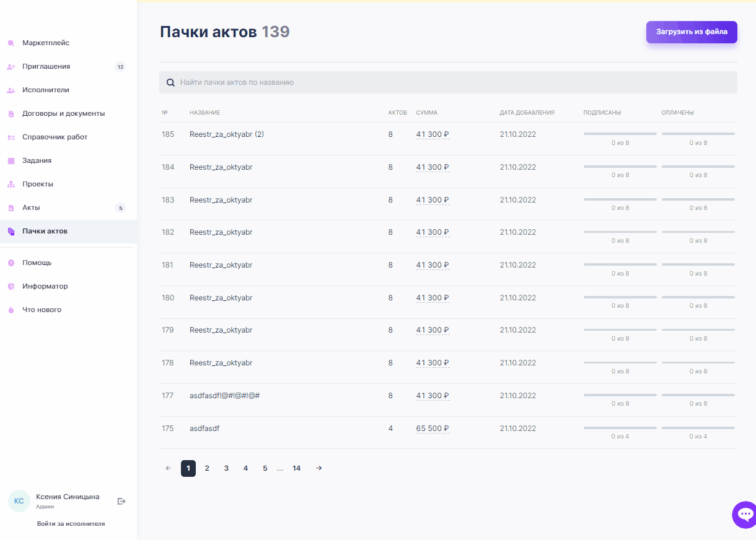This screenshot has width=756, height=540.
Task: Click the logout icon beside Ксения Синицына
Action: click(121, 501)
